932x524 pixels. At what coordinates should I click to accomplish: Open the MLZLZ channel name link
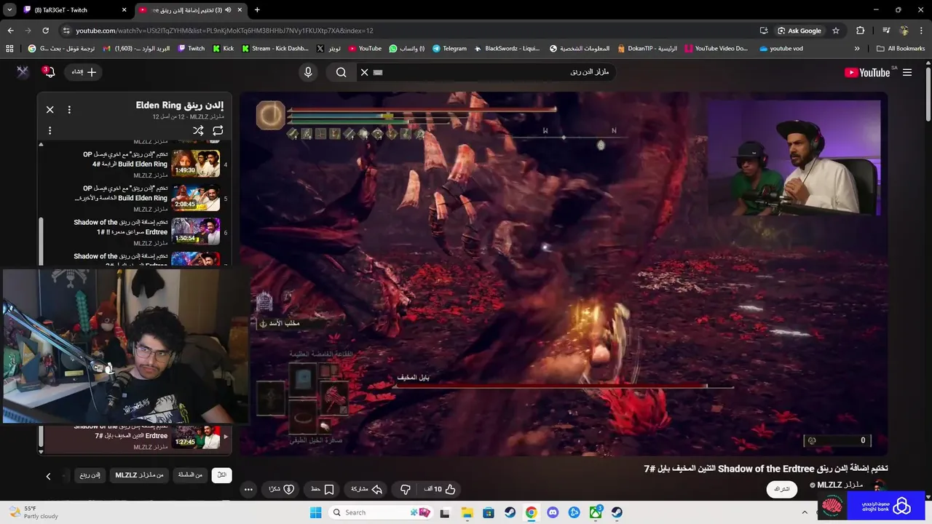pyautogui.click(x=840, y=485)
